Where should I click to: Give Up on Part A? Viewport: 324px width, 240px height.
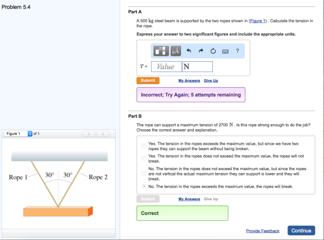(211, 81)
